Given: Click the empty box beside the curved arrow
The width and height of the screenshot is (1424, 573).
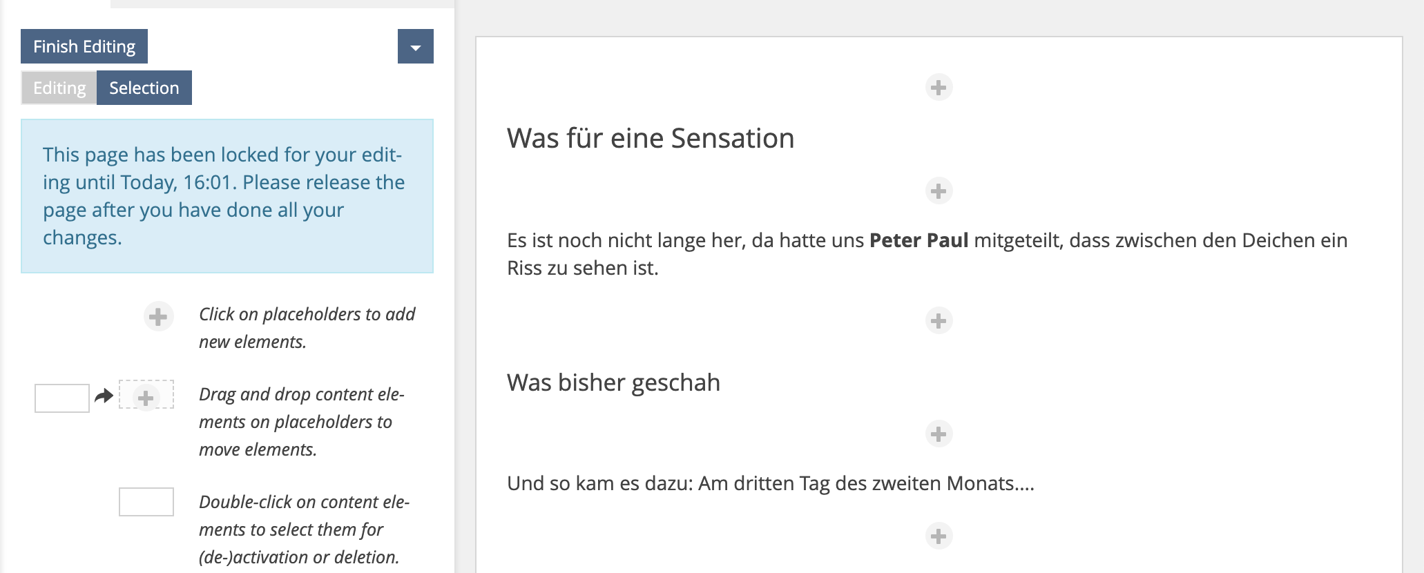Looking at the screenshot, I should click(x=62, y=398).
